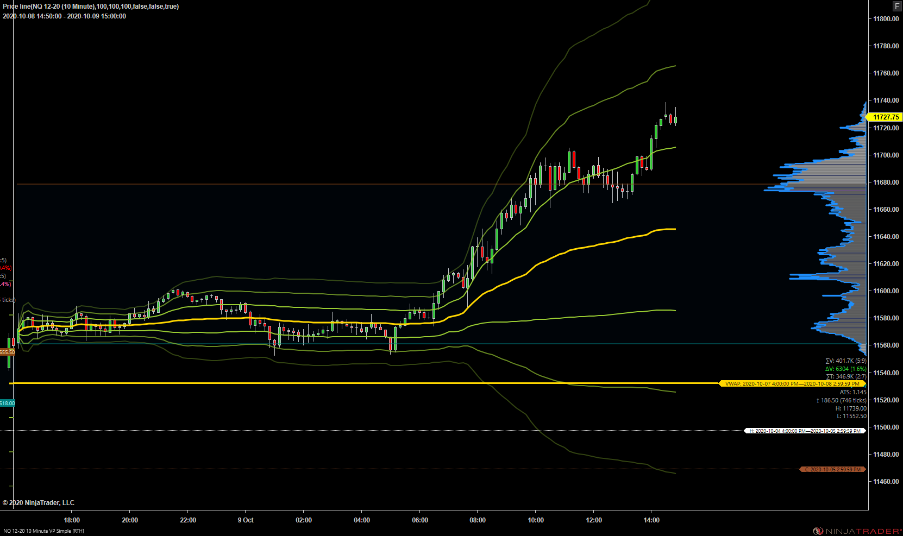Click the 11600.00 label on the price axis
Viewport: 903px width, 536px height.
886,291
